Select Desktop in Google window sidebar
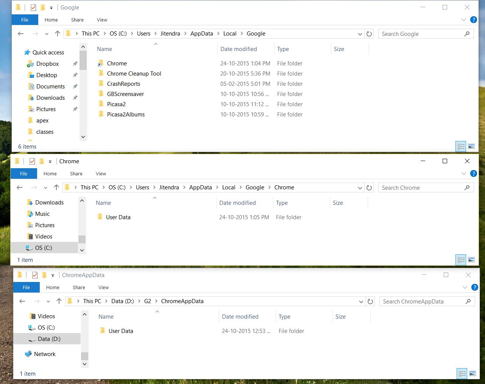Image resolution: width=485 pixels, height=384 pixels. click(47, 75)
